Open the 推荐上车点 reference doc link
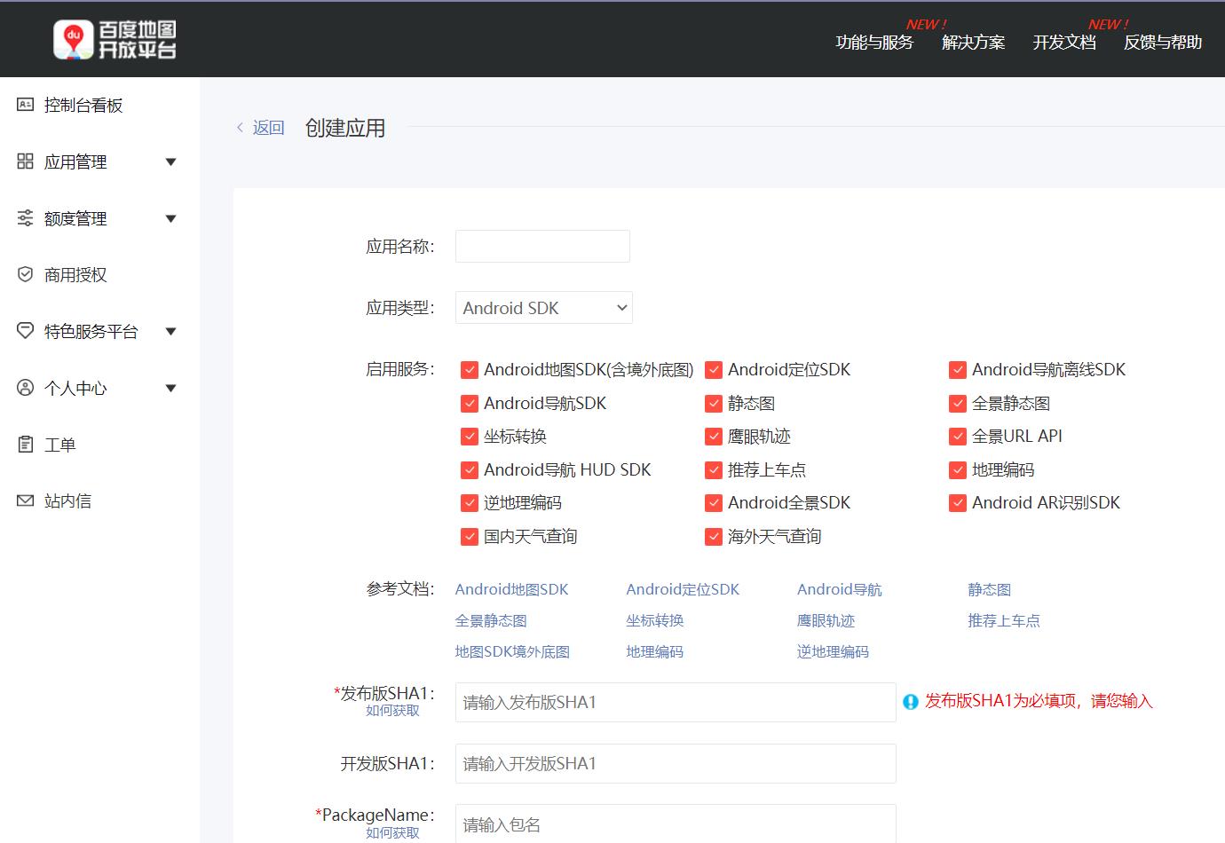Image resolution: width=1225 pixels, height=843 pixels. (1004, 620)
